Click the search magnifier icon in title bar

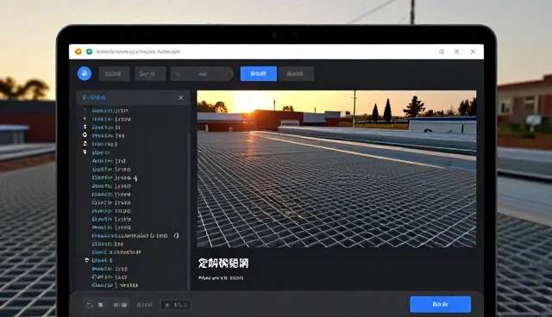tap(442, 52)
